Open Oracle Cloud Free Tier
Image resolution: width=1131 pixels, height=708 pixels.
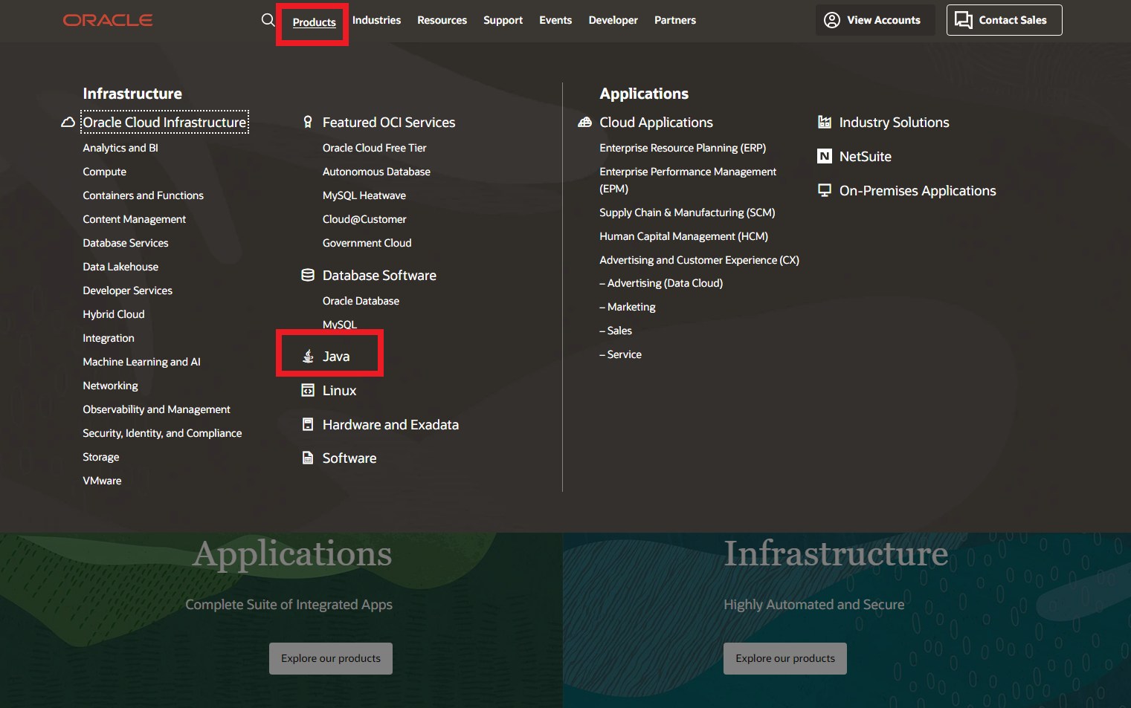pos(375,148)
